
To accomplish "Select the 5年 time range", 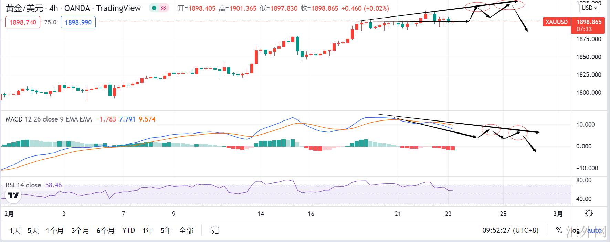I will click(166, 230).
